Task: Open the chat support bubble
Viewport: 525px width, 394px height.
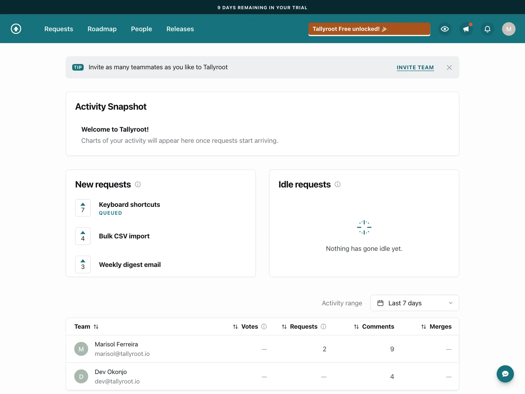Action: coord(505,374)
